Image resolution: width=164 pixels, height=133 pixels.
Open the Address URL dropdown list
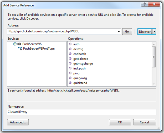point(118,31)
